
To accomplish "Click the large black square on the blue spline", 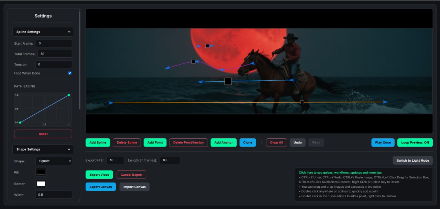I will pos(228,81).
